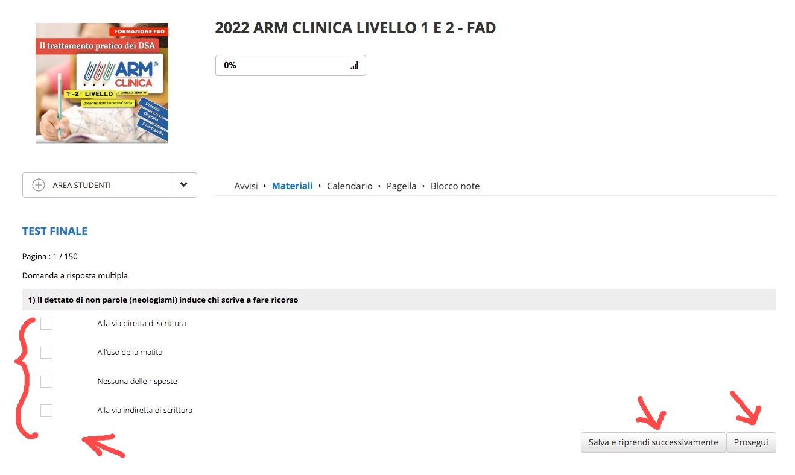Click 'Salva e riprendi successivamente' button
This screenshot has width=795, height=475.
pyautogui.click(x=653, y=442)
